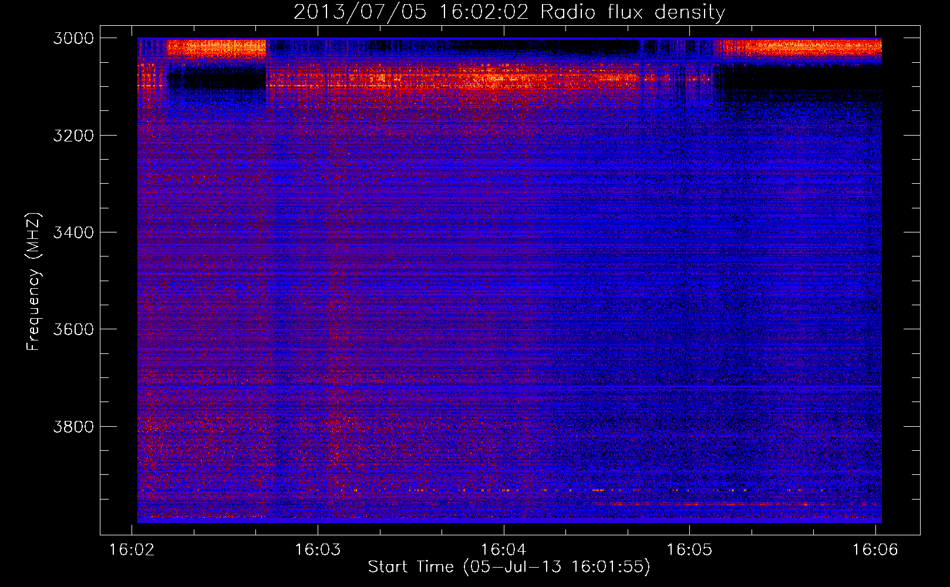Click the plot title 'Radio flux density'

[x=632, y=12]
